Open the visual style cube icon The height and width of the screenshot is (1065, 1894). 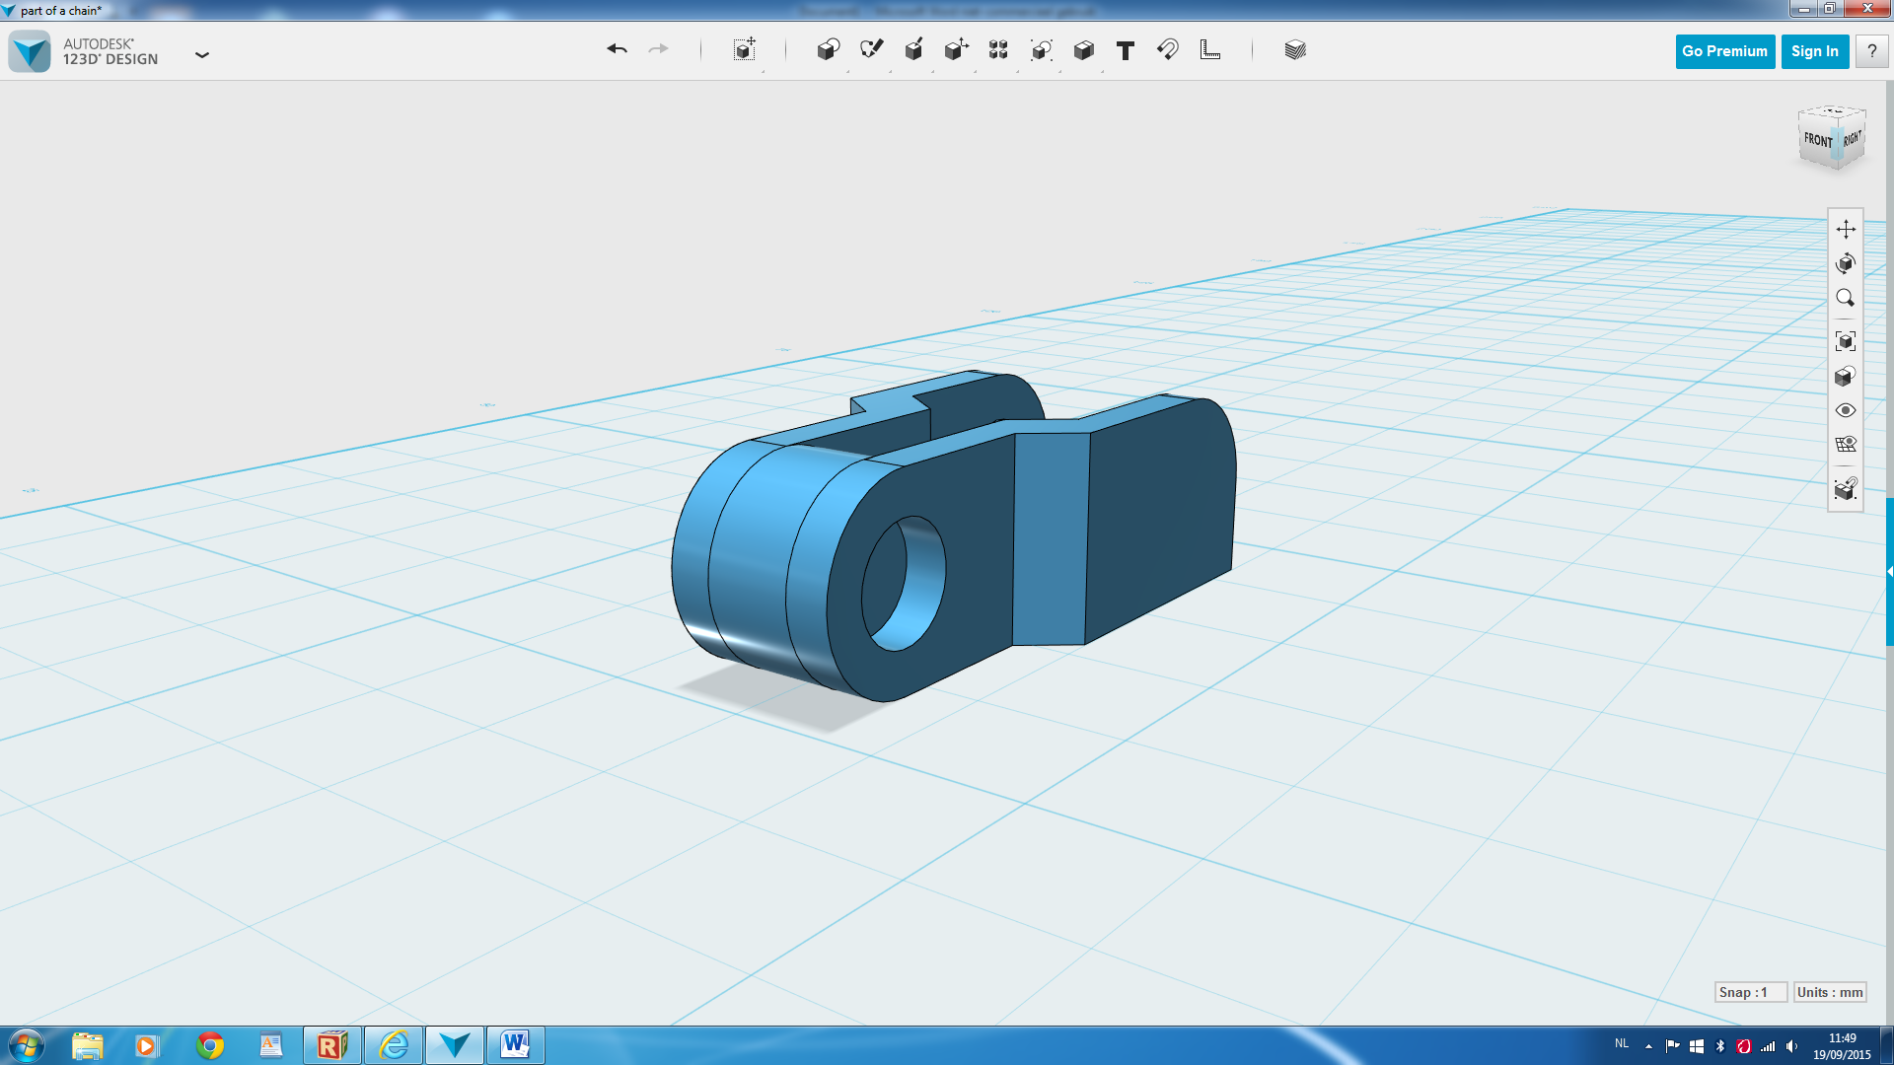coord(1846,376)
